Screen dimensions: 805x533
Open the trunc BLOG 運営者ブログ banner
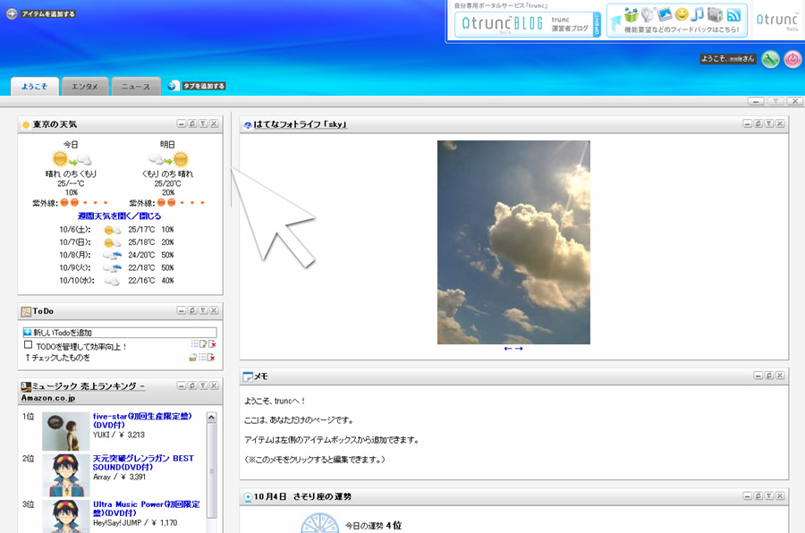pos(527,24)
